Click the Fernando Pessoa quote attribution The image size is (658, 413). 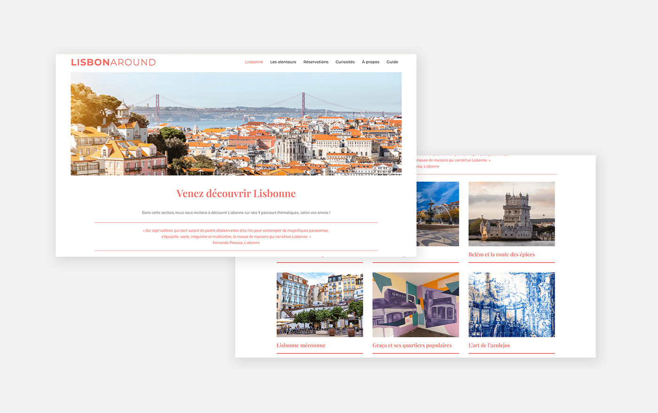pos(236,243)
